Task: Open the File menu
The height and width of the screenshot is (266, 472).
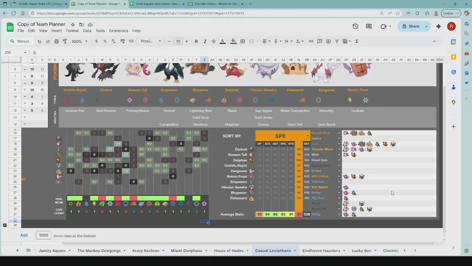Action: click(21, 31)
